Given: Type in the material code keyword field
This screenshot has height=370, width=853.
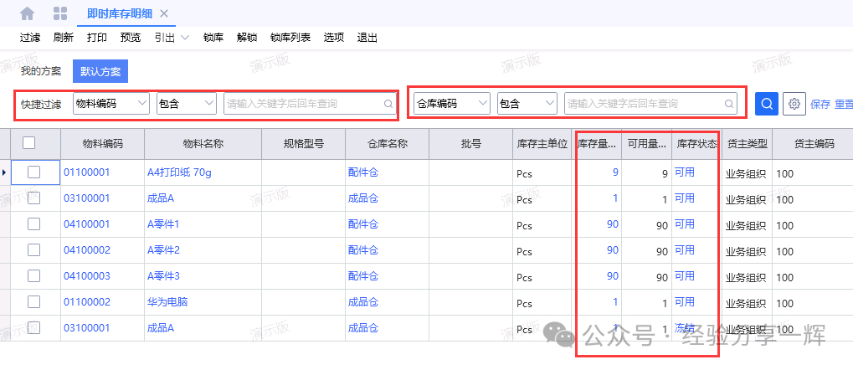Looking at the screenshot, I should point(303,104).
